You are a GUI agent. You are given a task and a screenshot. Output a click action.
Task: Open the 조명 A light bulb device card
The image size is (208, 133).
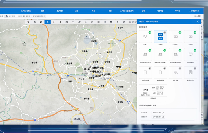point(145,36)
